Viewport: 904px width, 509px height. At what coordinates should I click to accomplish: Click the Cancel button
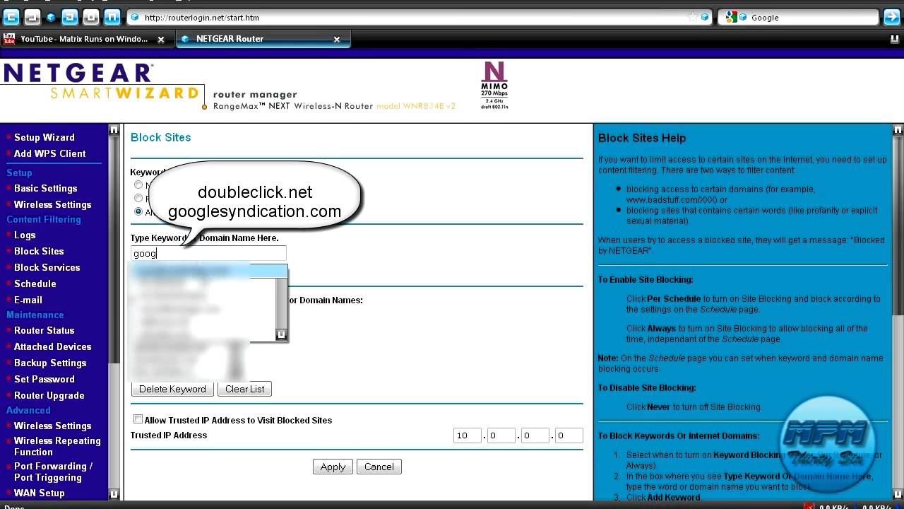pyautogui.click(x=379, y=467)
